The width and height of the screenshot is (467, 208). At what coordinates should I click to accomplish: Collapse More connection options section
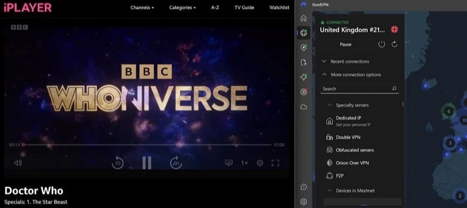[351, 74]
